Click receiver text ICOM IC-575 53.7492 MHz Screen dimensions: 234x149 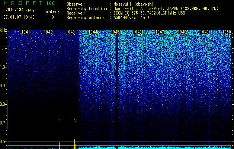tap(149, 13)
